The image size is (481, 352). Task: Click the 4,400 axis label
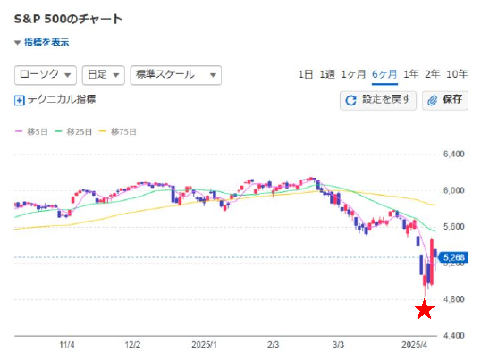(454, 336)
